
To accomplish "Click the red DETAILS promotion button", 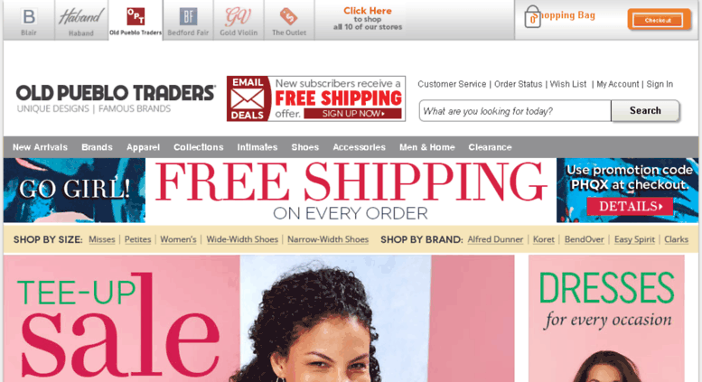I will (x=630, y=206).
